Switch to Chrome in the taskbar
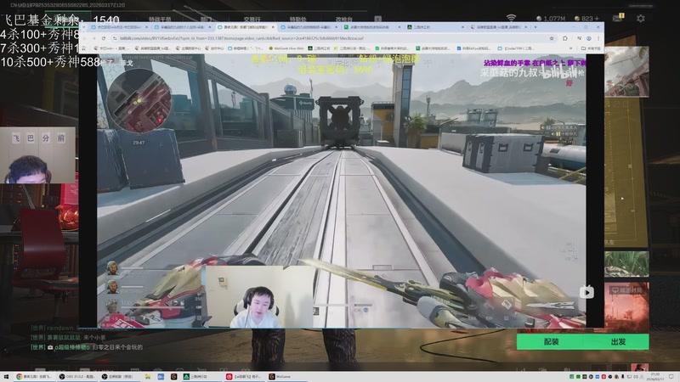 34,377
